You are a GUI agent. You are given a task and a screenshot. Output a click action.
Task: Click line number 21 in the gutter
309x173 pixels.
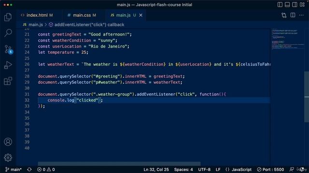coord(27,34)
